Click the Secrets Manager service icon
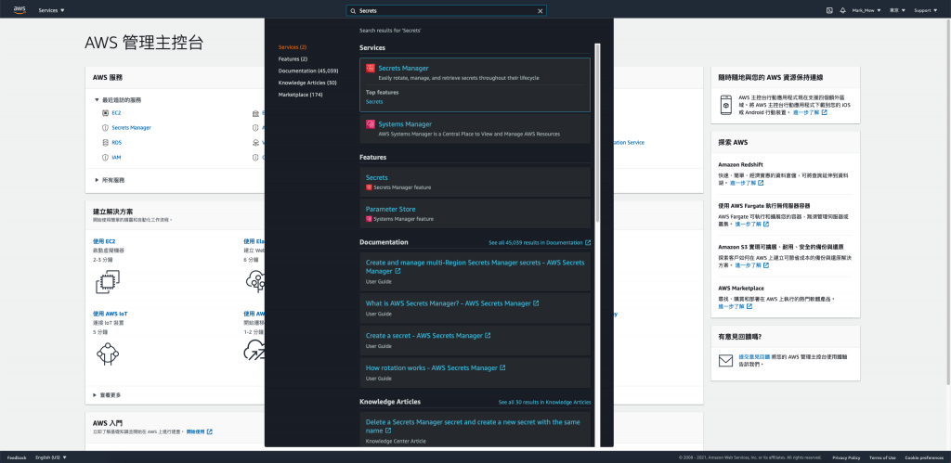 tap(370, 69)
